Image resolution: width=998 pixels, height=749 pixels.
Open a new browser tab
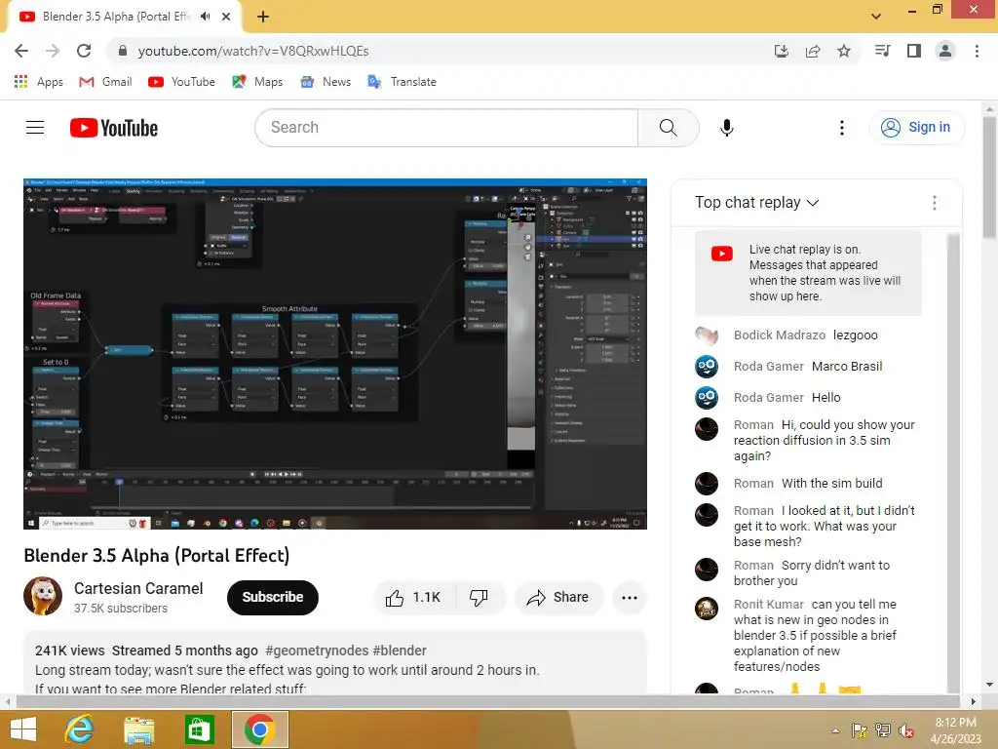pos(263,17)
